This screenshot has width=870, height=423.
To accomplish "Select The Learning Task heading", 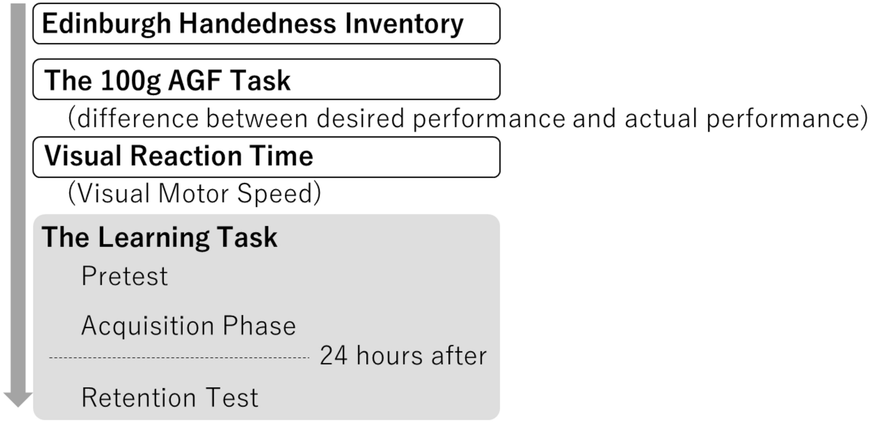I will 160,237.
